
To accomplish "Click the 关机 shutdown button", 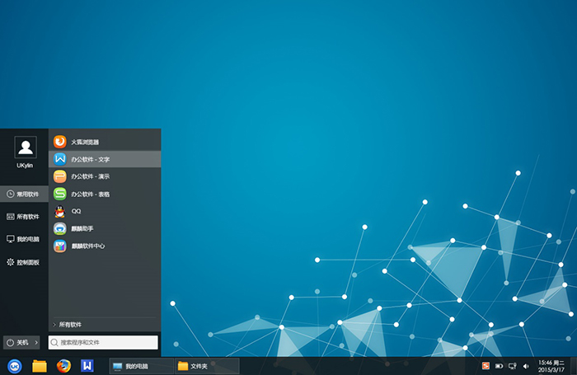I will click(x=18, y=342).
